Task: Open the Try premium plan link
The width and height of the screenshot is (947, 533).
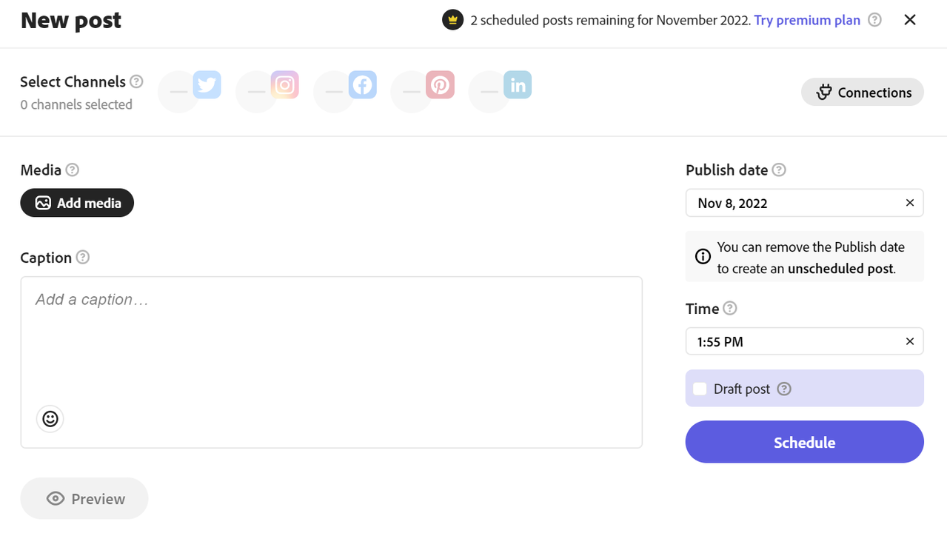Action: coord(807,20)
